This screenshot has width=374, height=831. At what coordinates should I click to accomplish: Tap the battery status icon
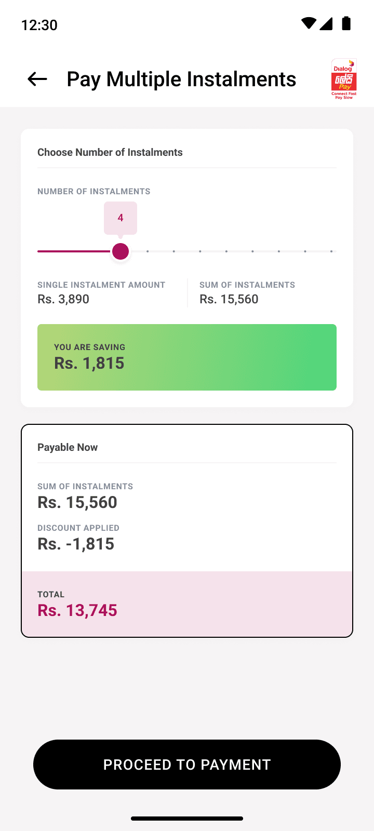pos(346,23)
